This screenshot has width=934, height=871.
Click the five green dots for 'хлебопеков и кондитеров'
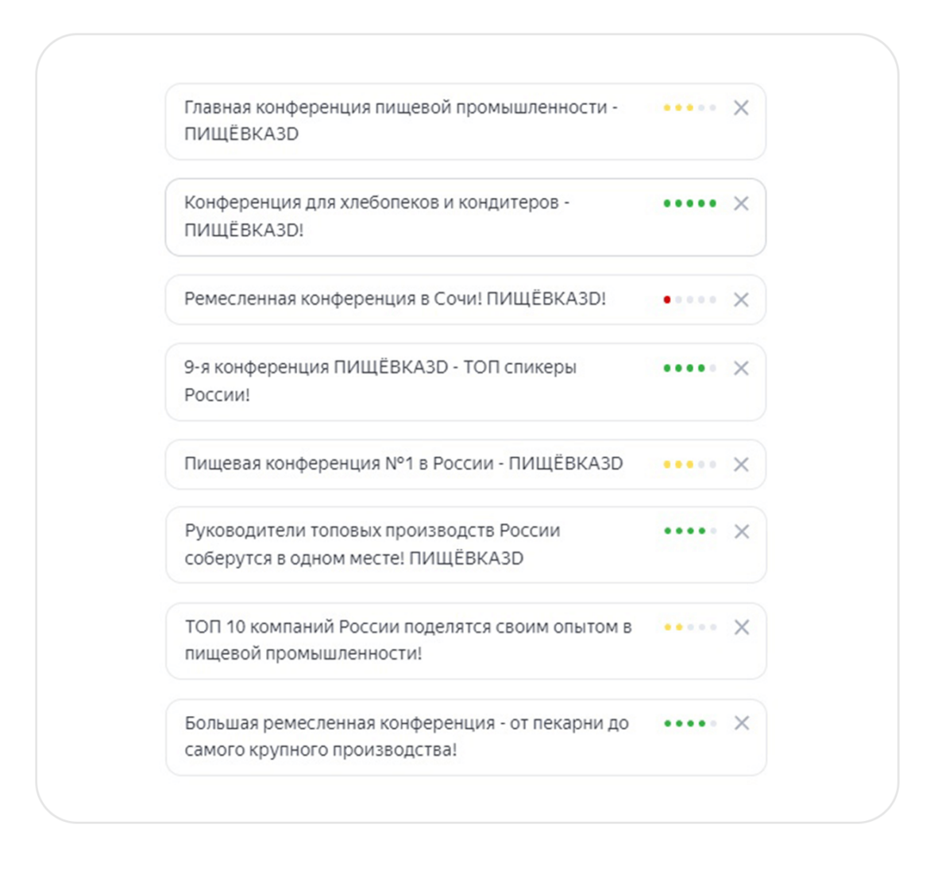(689, 203)
